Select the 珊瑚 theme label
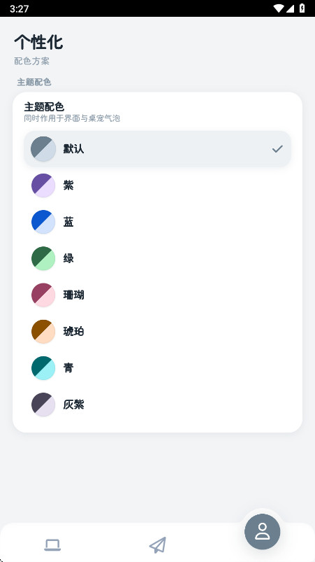Image resolution: width=315 pixels, height=562 pixels. point(73,295)
